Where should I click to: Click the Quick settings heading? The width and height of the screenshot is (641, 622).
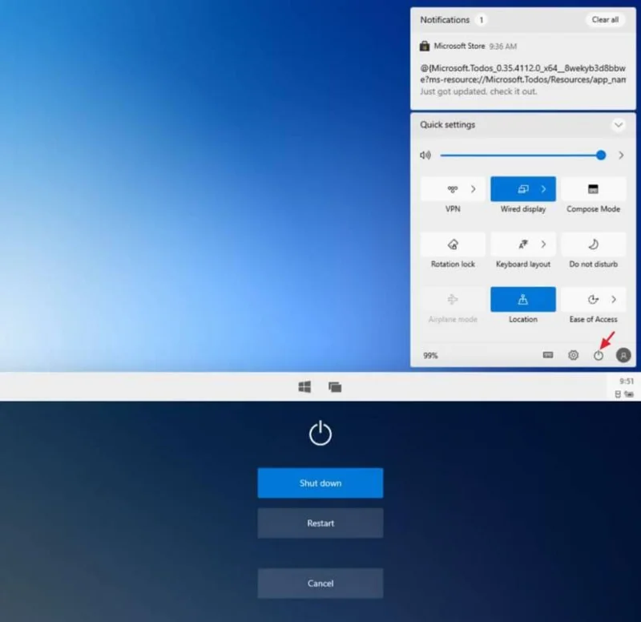click(448, 125)
